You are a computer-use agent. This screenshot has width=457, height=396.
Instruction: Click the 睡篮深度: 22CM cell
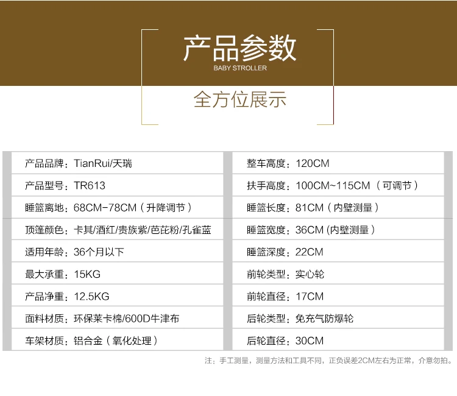(x=338, y=252)
